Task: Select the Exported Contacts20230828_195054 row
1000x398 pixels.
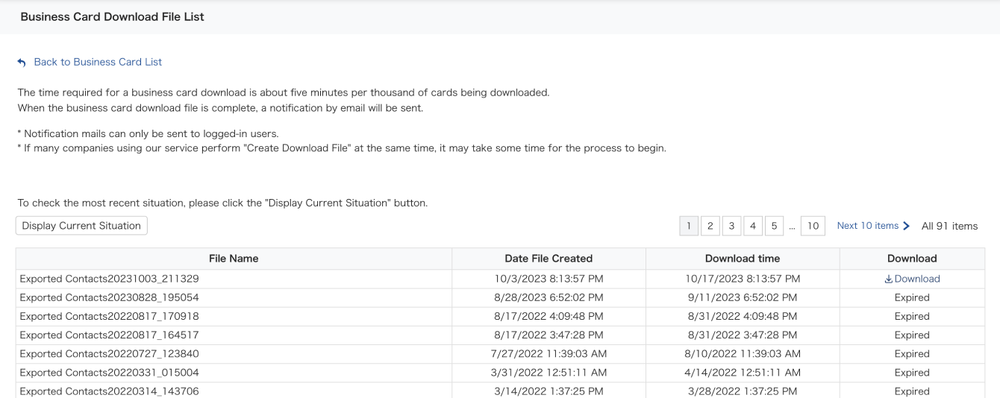Action: [x=500, y=297]
